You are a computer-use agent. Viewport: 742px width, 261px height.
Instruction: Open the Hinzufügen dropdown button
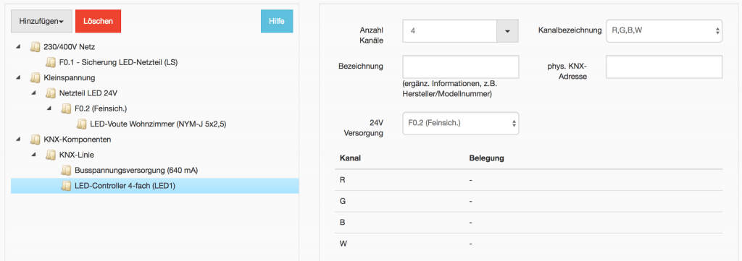[x=41, y=21]
